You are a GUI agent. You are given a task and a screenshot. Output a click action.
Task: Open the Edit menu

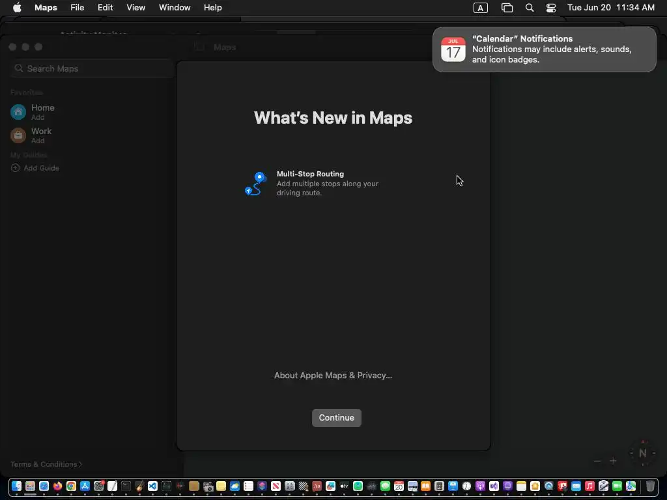pyautogui.click(x=105, y=8)
